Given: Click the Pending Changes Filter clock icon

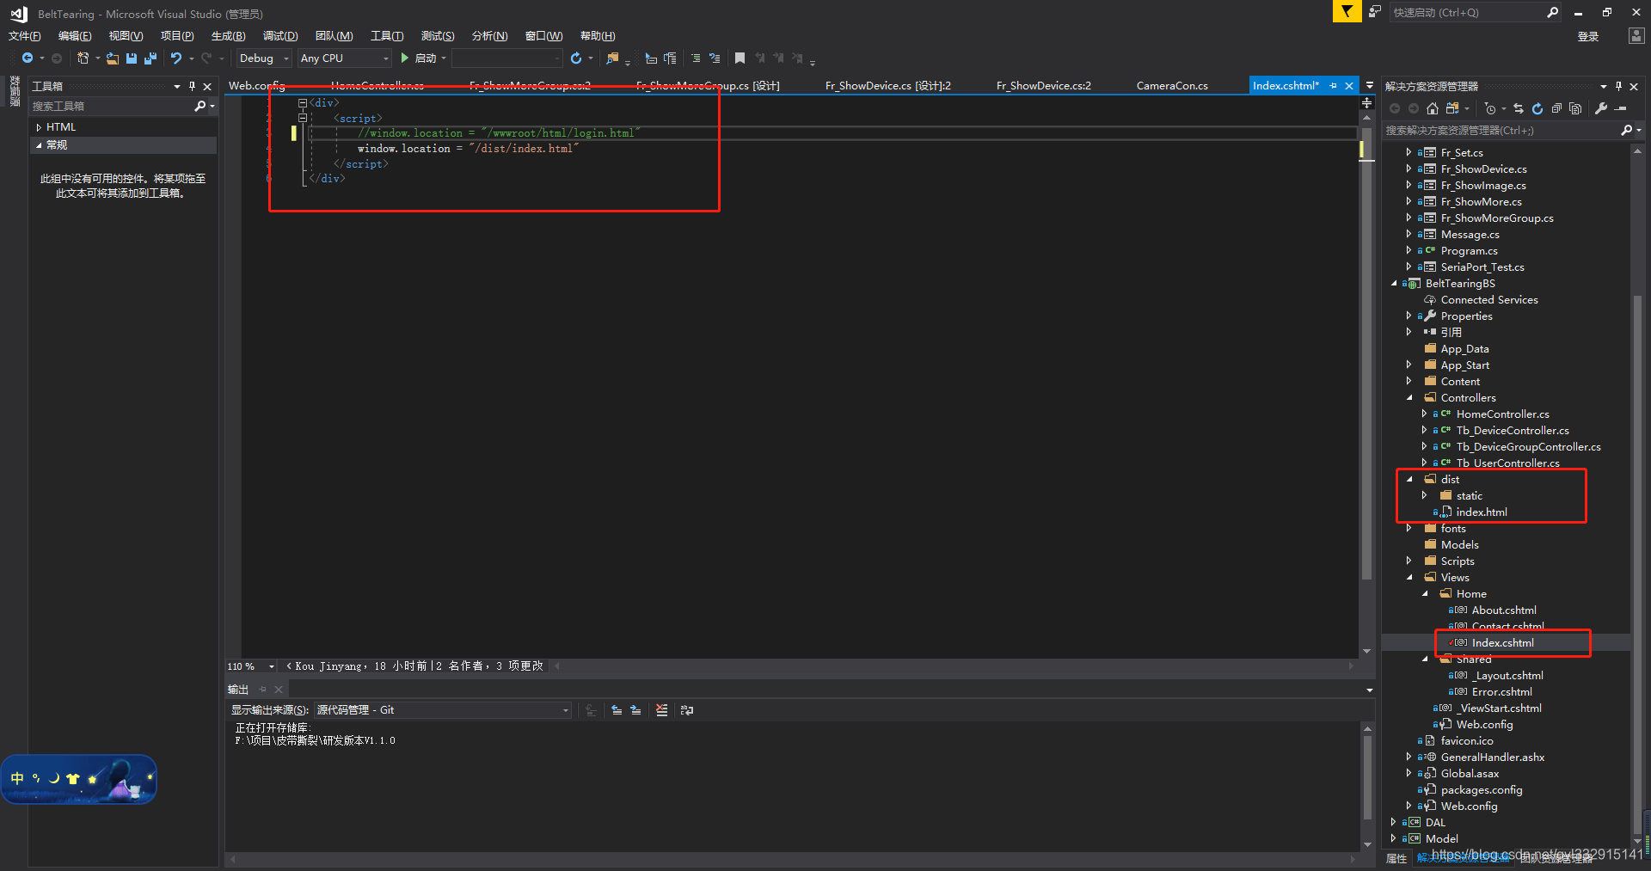Looking at the screenshot, I should click(x=1490, y=108).
